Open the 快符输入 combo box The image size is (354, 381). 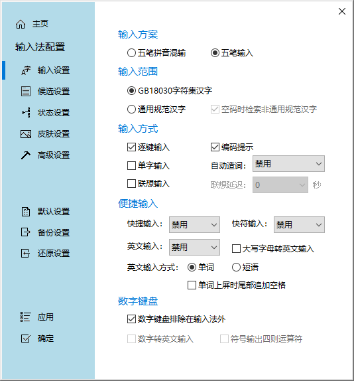pyautogui.click(x=299, y=225)
